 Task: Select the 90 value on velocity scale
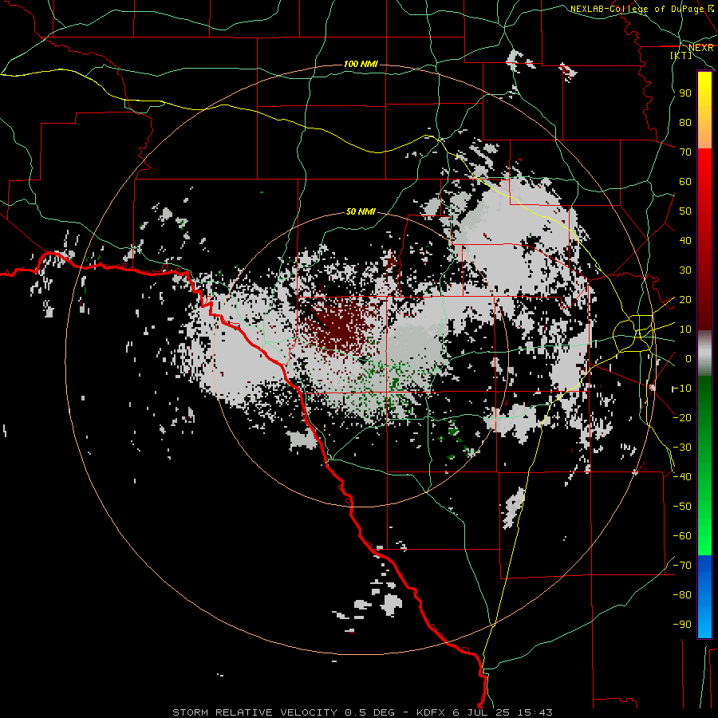[685, 93]
